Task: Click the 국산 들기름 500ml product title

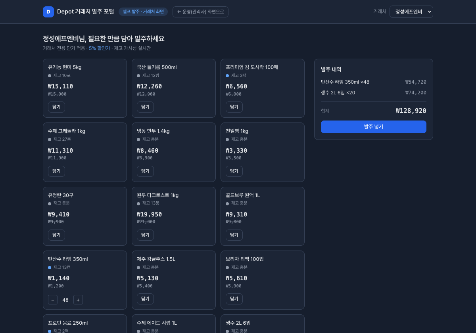Action: [157, 67]
